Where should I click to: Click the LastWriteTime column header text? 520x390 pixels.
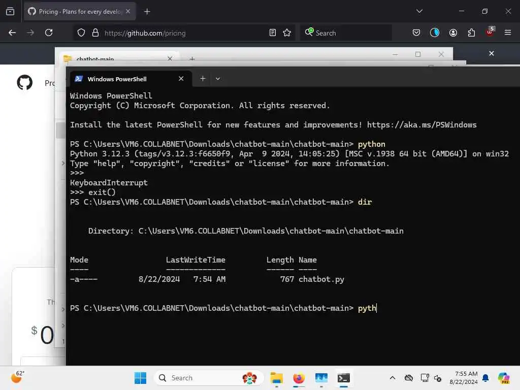pos(196,260)
